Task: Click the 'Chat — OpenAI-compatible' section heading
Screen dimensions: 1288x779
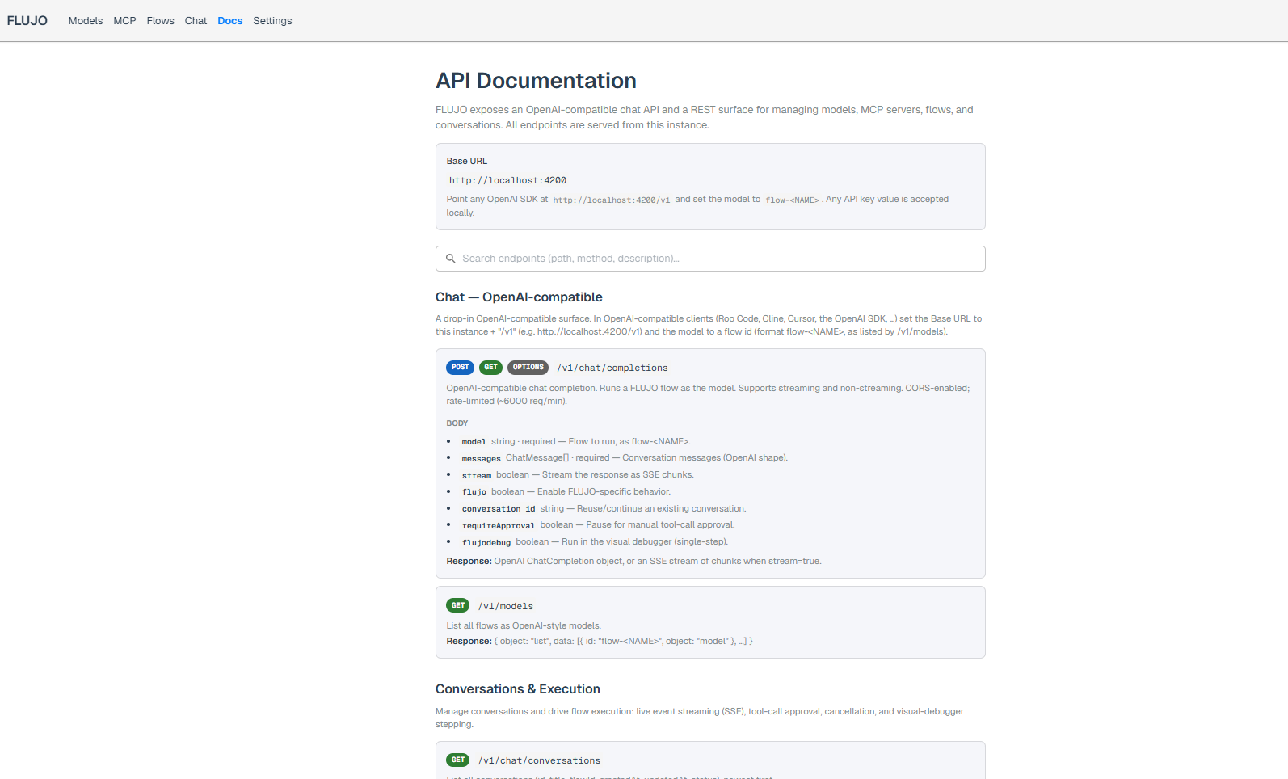Action: [519, 297]
